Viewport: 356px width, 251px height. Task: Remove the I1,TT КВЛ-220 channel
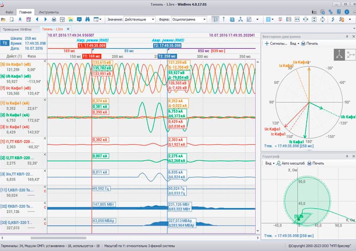click(45, 138)
